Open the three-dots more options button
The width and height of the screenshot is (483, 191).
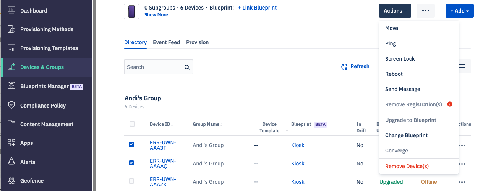coord(426,11)
